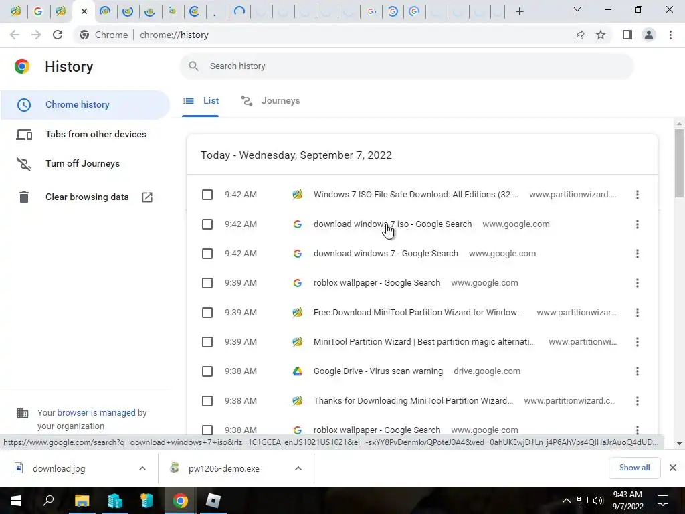Close the downloads bar
The width and height of the screenshot is (685, 514).
[x=673, y=468]
